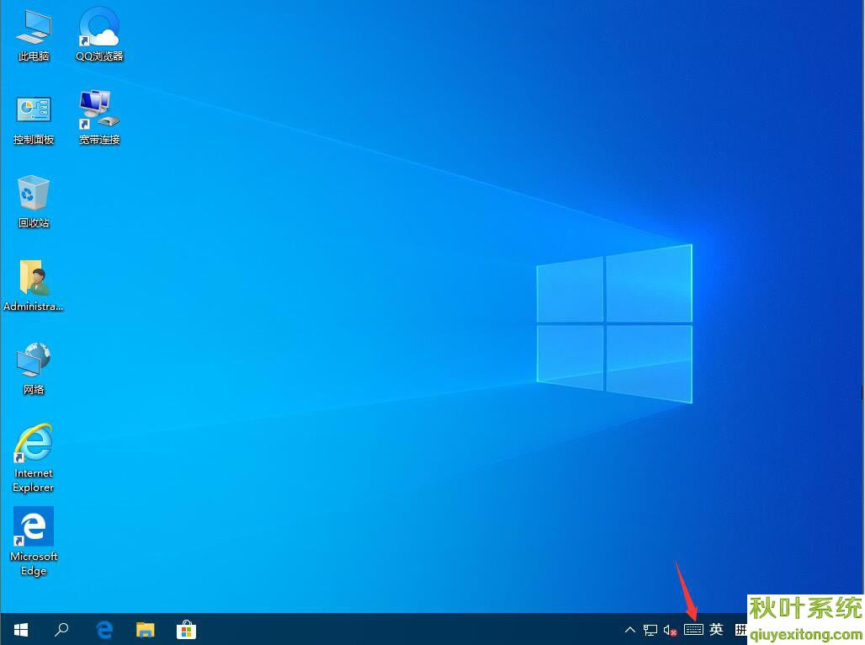Open the muted volume tray icon

pyautogui.click(x=671, y=630)
